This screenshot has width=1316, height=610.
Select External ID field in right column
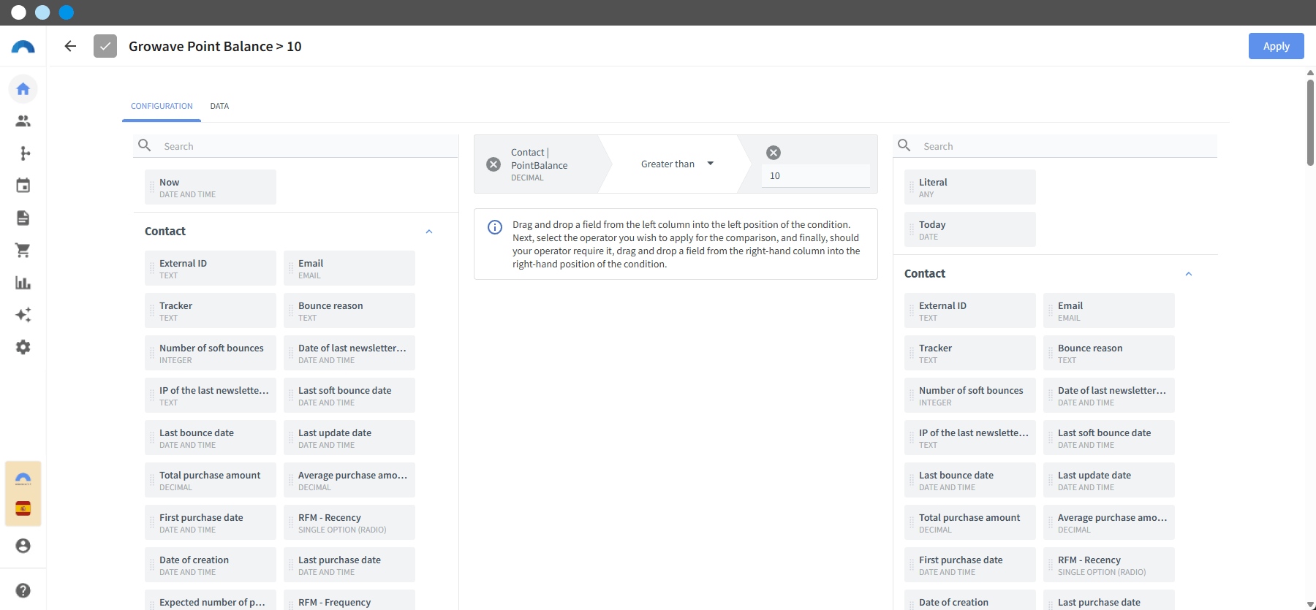pos(970,310)
